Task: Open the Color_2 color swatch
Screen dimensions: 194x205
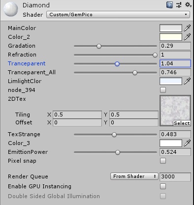Action: pos(171,37)
